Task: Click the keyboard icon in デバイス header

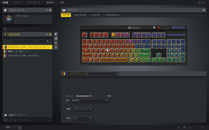Action: pos(64,10)
